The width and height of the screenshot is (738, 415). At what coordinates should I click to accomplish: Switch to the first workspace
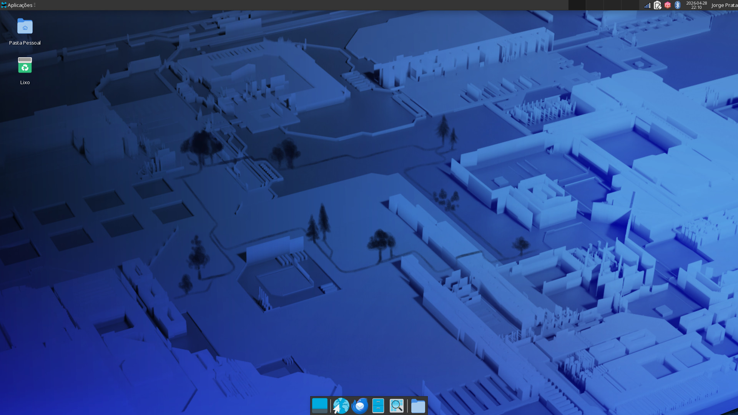577,5
